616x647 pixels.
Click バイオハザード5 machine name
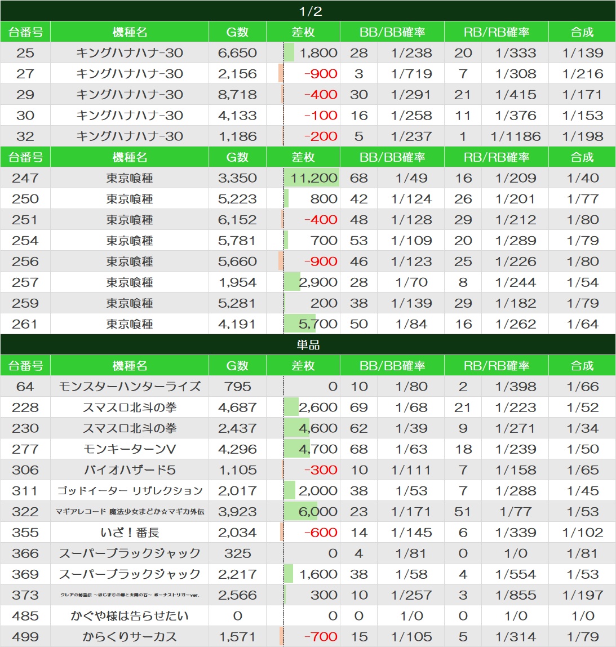tap(130, 469)
